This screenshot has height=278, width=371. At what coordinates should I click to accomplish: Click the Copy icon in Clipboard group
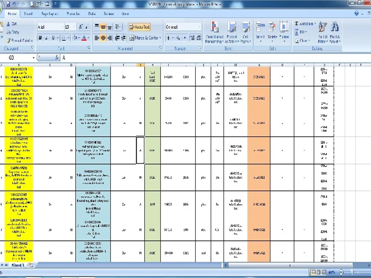coord(9,32)
